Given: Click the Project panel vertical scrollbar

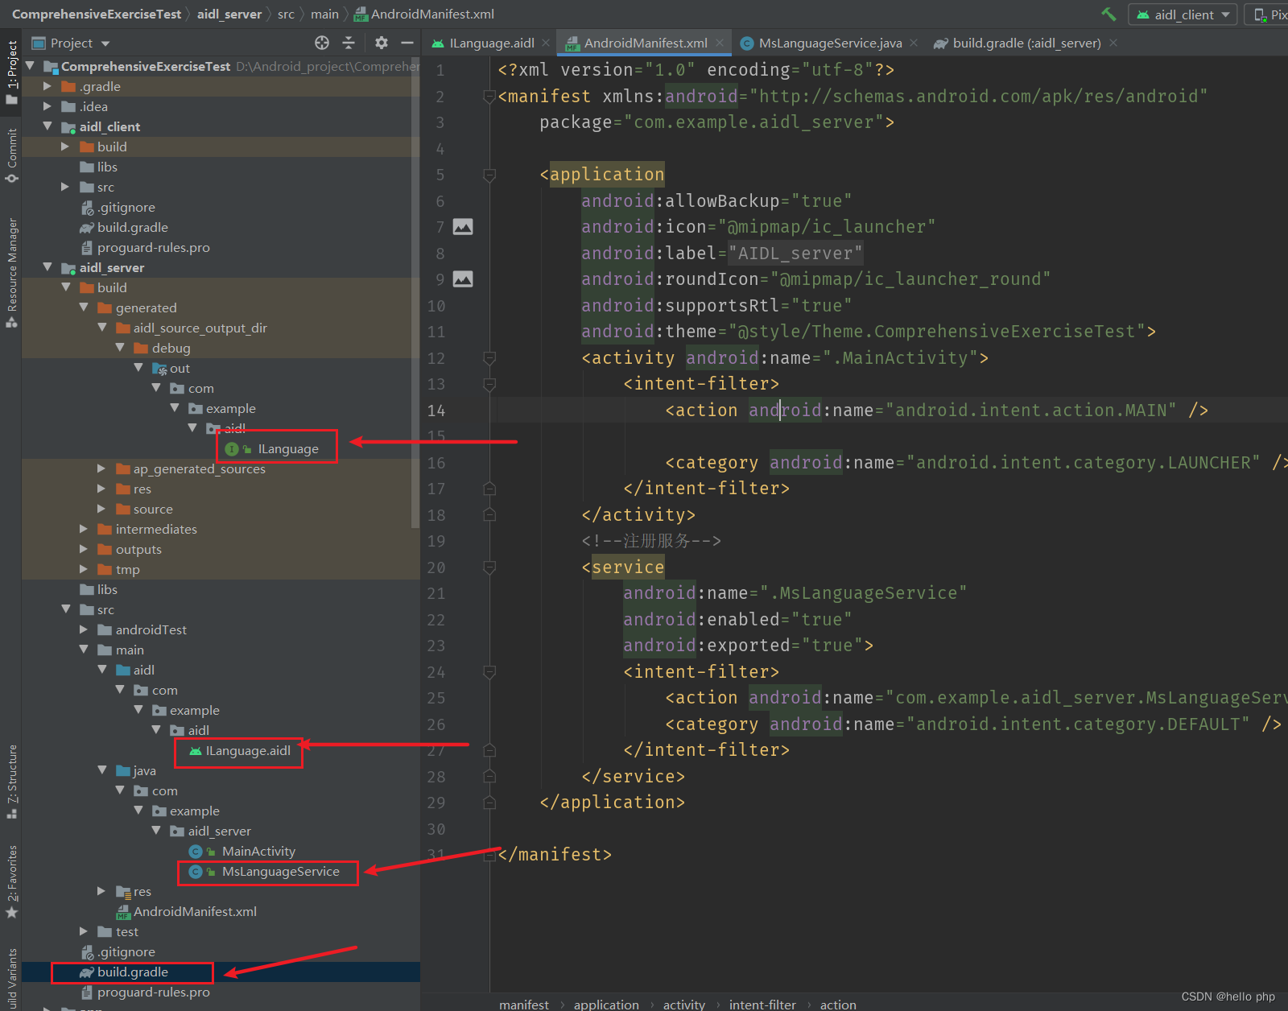Looking at the screenshot, I should (415, 293).
